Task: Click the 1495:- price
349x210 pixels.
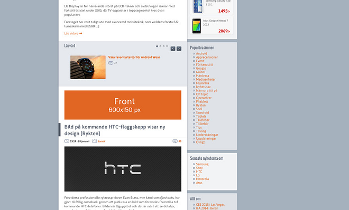Action: click(224, 11)
